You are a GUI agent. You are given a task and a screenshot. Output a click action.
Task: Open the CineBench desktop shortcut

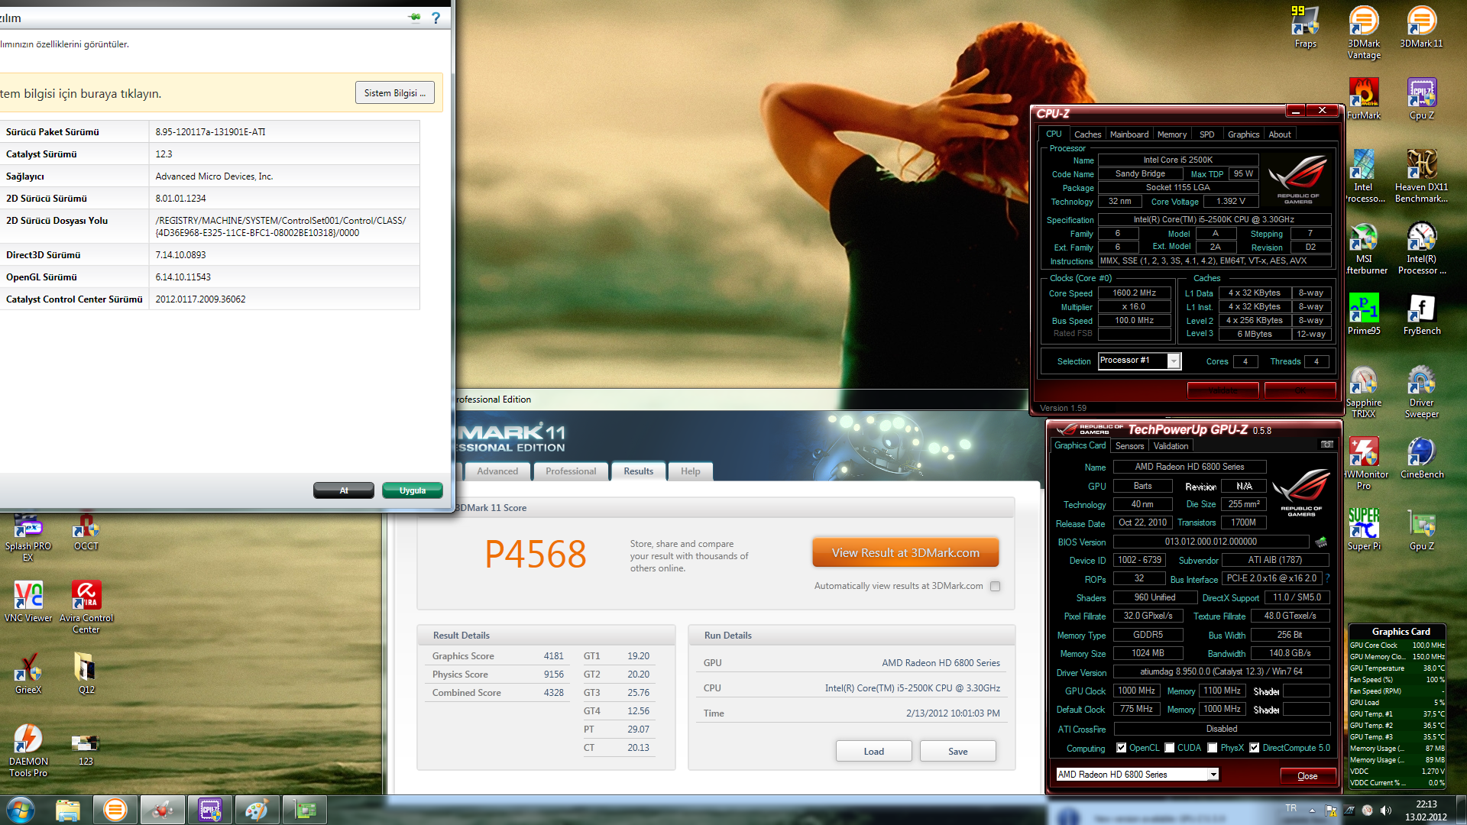(1421, 458)
